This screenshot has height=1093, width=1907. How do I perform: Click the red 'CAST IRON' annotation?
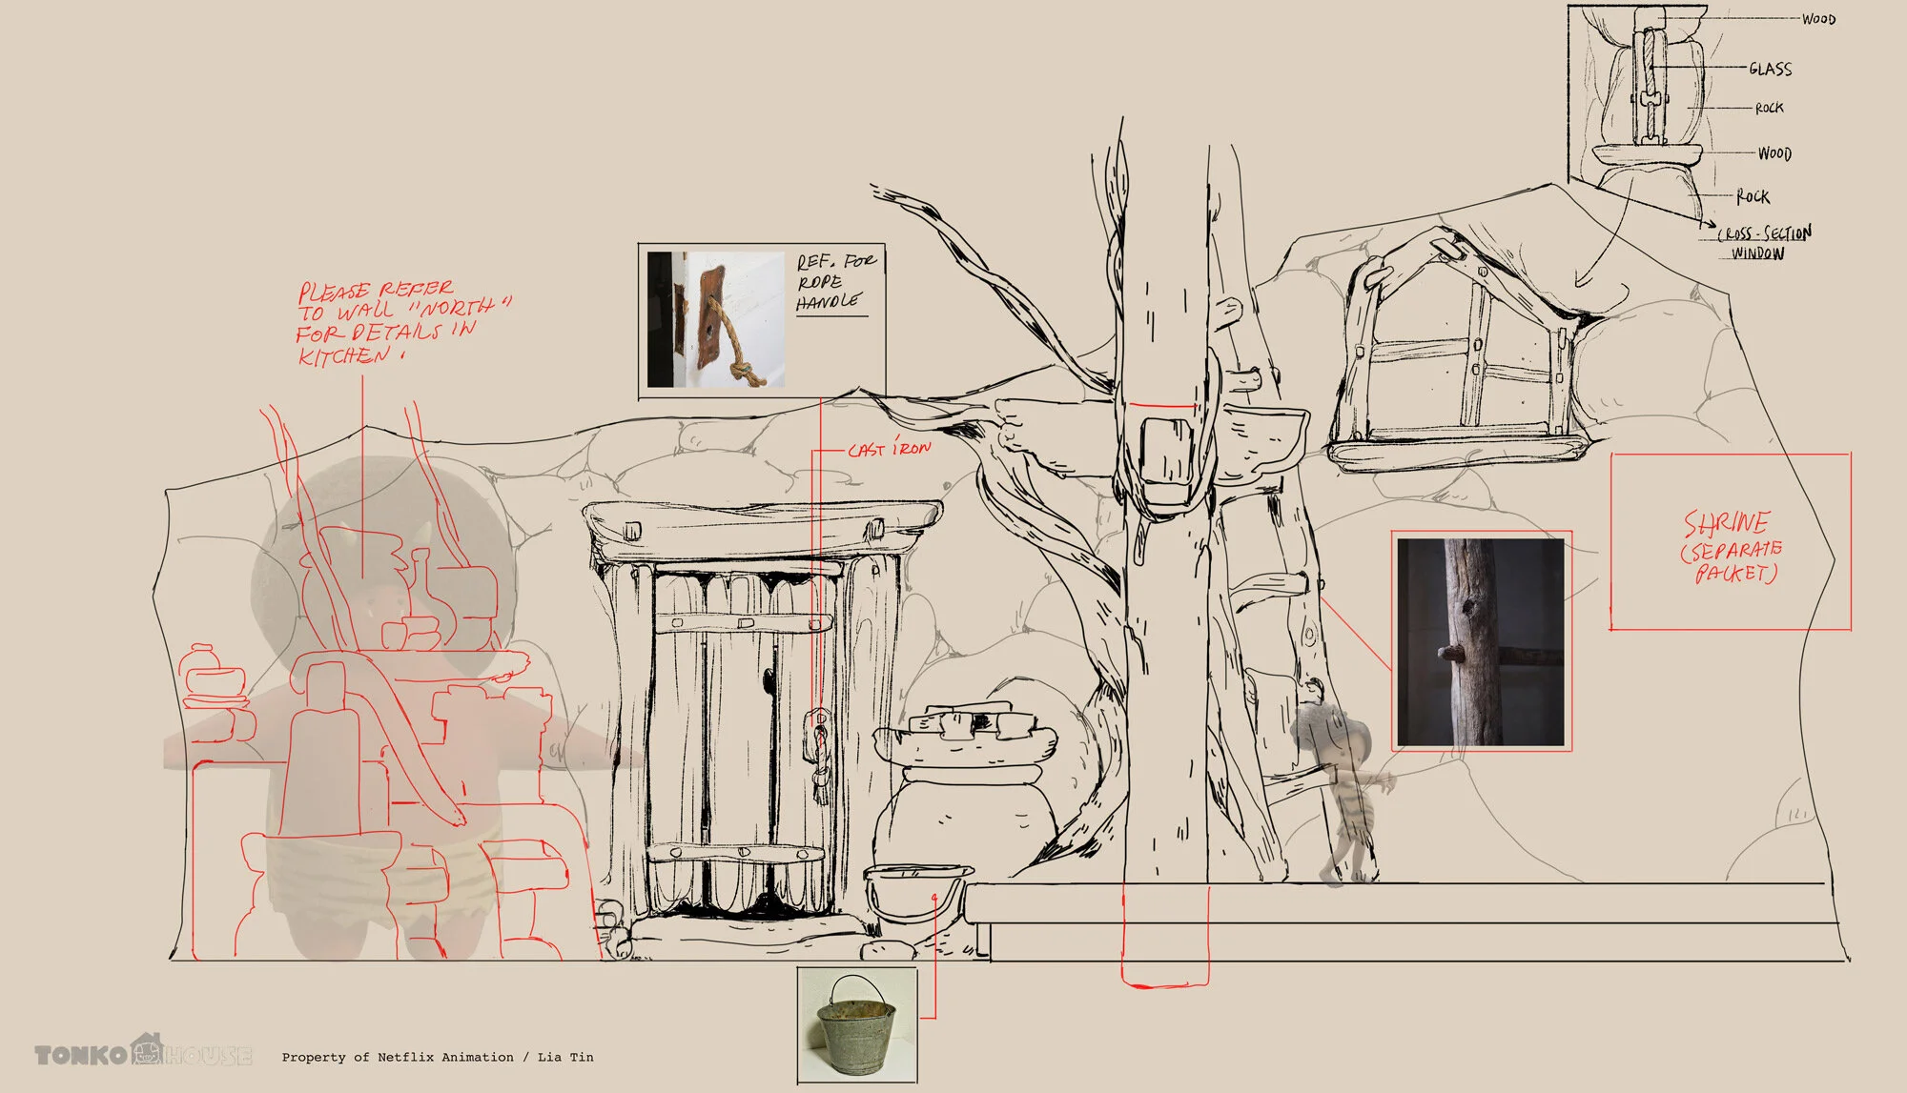tap(889, 449)
